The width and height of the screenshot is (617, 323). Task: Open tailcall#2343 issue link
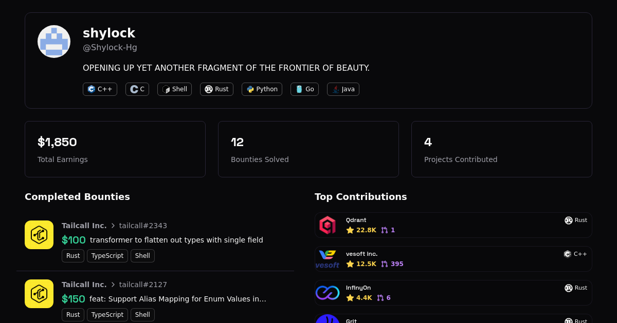[143, 226]
